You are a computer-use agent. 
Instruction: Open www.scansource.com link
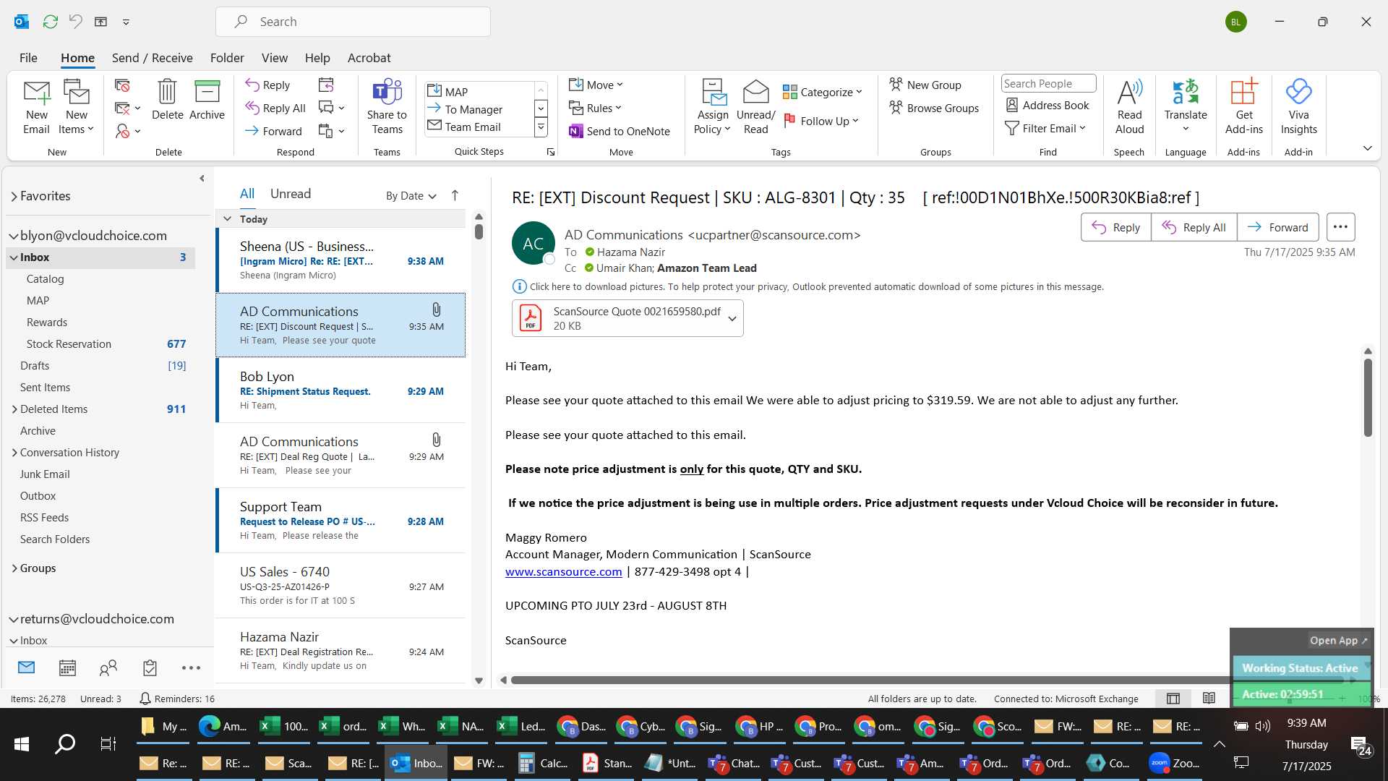(x=563, y=572)
